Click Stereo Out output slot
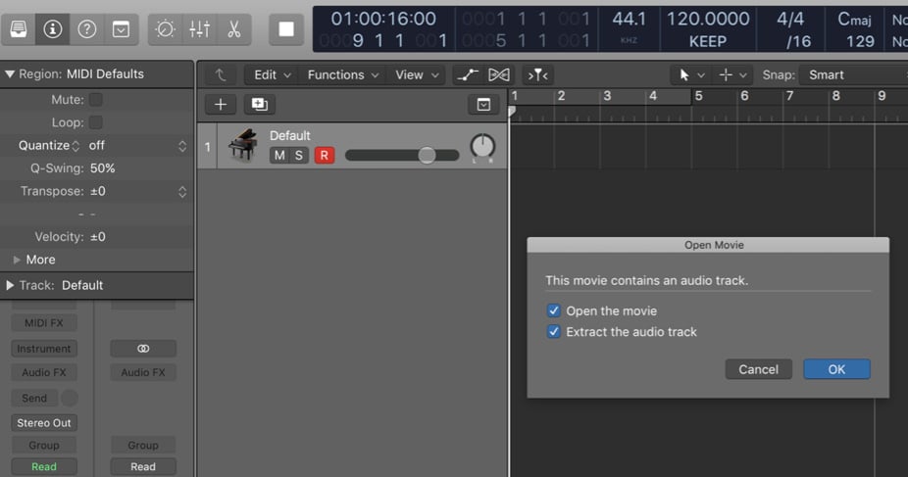 point(43,423)
